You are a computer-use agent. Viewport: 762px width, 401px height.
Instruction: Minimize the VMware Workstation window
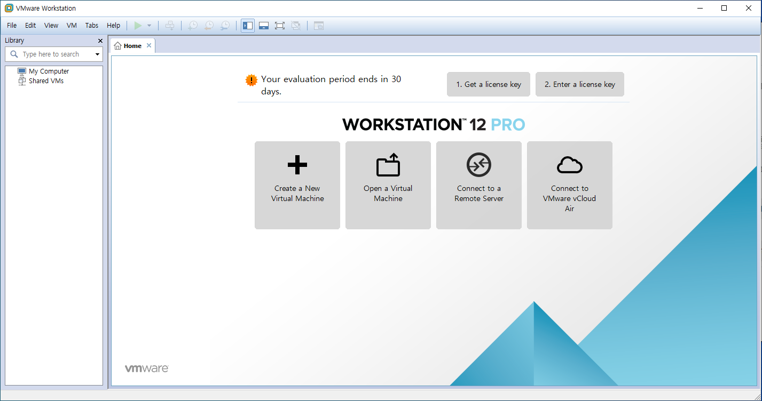click(700, 8)
